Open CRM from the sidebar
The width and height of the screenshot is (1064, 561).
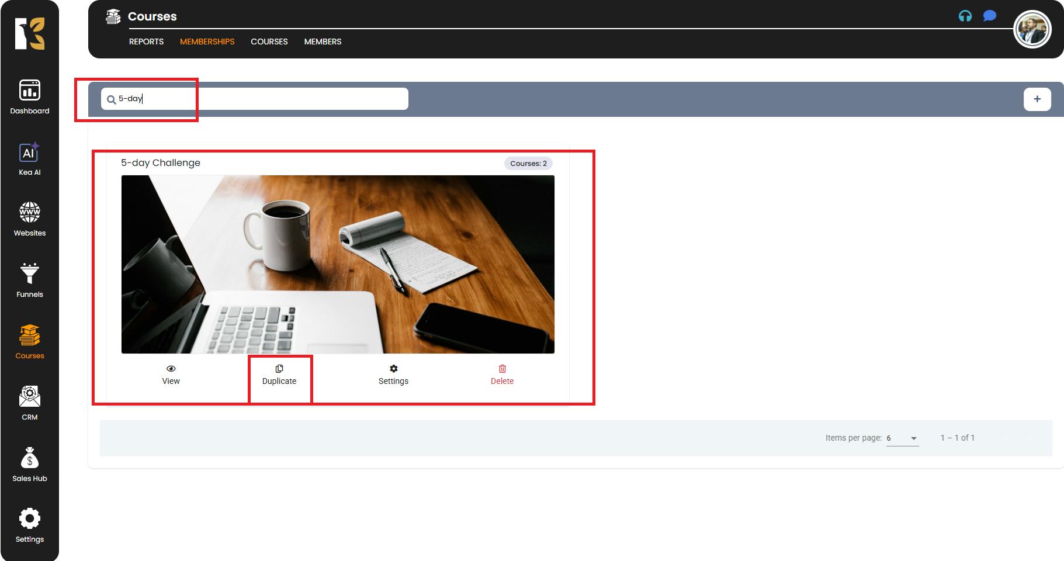tap(30, 403)
